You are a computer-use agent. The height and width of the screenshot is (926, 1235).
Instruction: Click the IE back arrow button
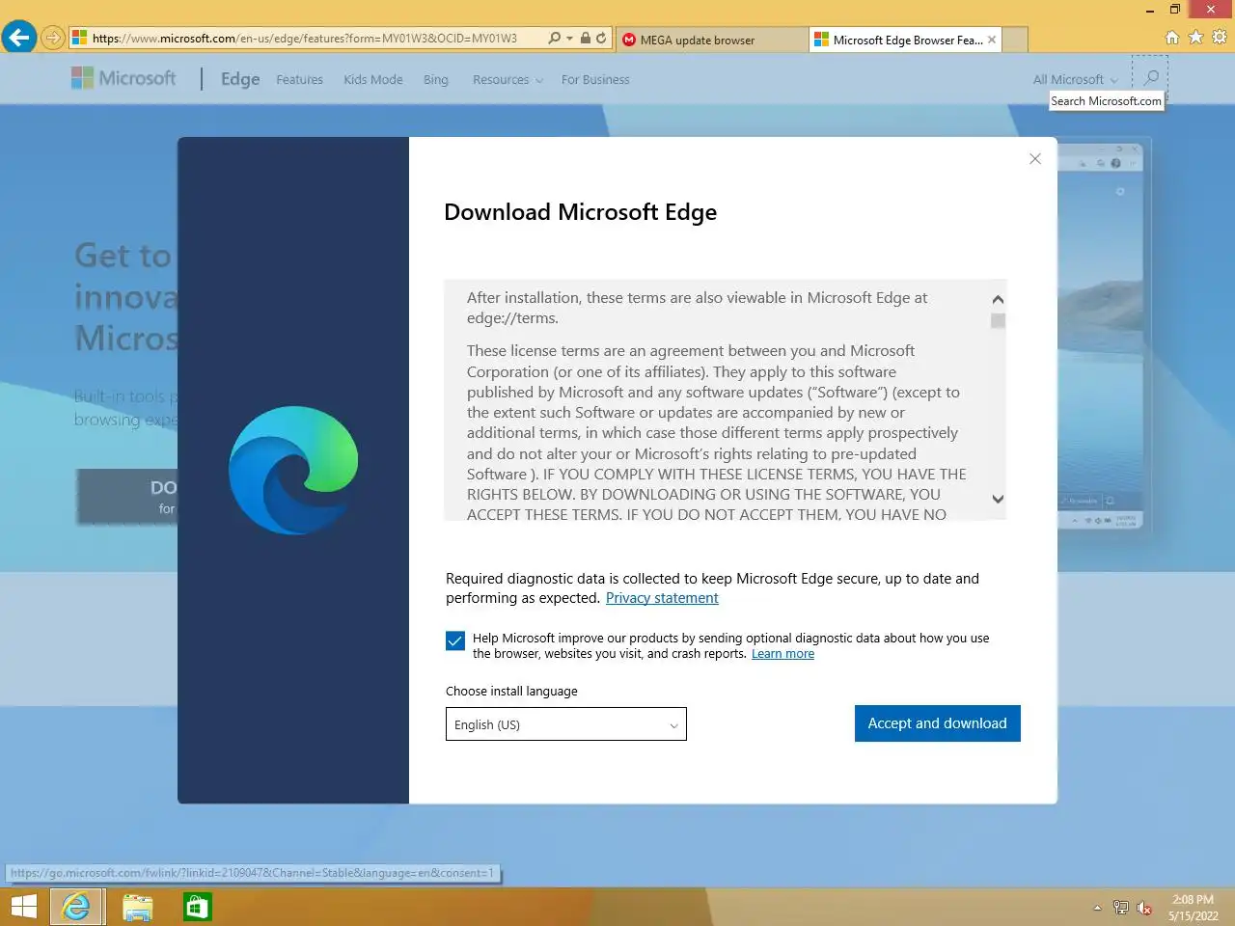coord(18,38)
